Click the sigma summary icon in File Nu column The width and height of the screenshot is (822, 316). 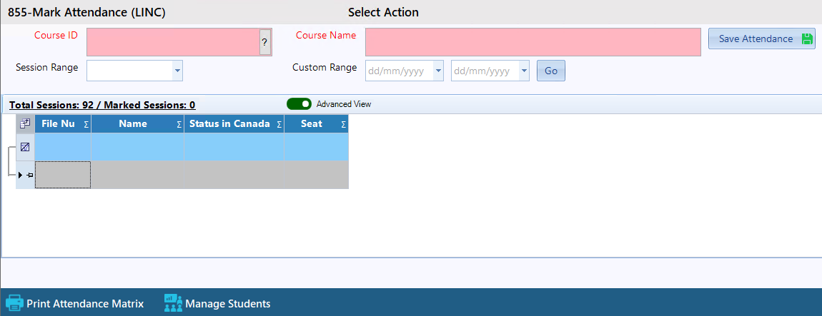[86, 125]
